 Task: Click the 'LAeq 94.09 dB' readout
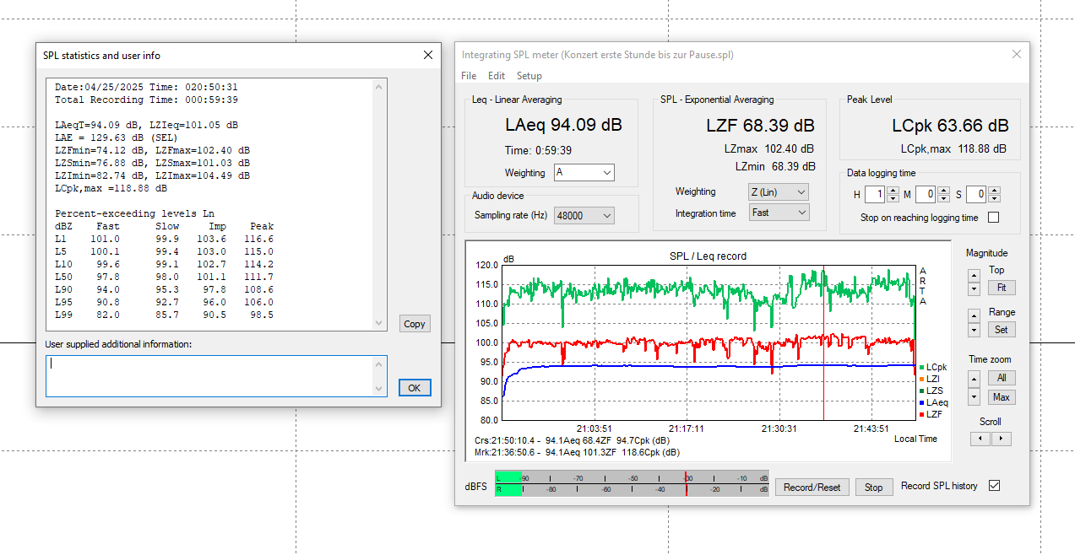click(x=563, y=126)
